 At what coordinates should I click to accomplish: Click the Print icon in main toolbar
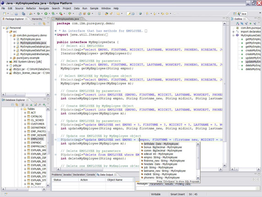(x=16, y=14)
